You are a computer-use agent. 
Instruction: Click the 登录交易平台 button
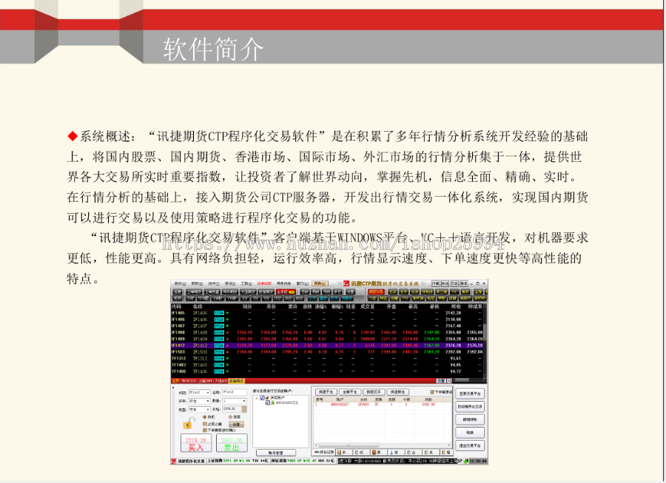tap(470, 394)
